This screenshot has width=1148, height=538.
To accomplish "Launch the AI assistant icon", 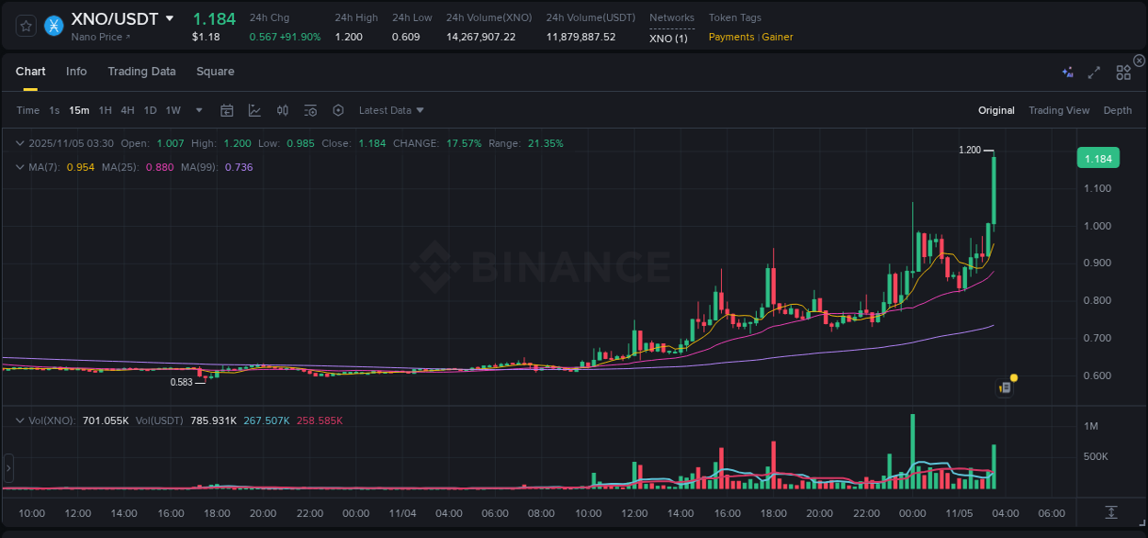I will [x=1068, y=73].
